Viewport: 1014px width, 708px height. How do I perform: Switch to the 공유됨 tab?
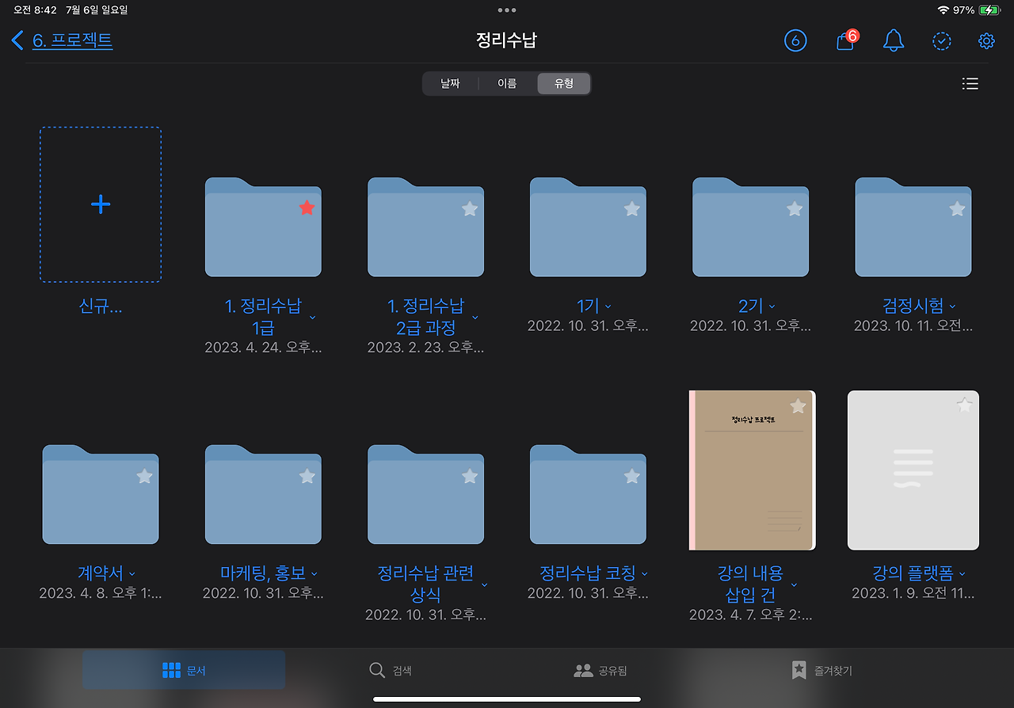coord(600,669)
